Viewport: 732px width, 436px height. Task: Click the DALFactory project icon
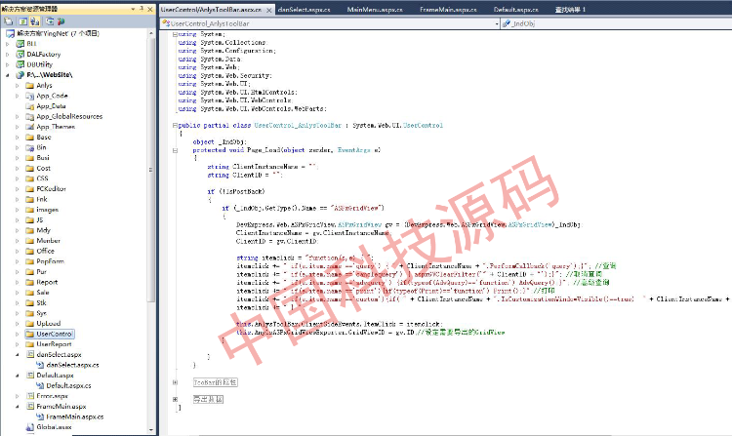pyautogui.click(x=20, y=54)
